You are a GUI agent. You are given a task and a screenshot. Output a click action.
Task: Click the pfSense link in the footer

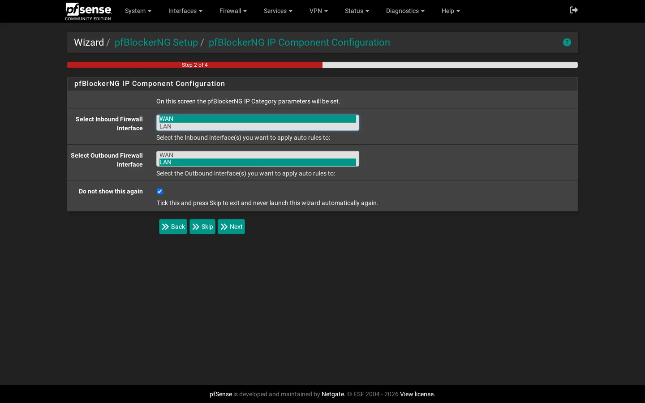coord(221,394)
